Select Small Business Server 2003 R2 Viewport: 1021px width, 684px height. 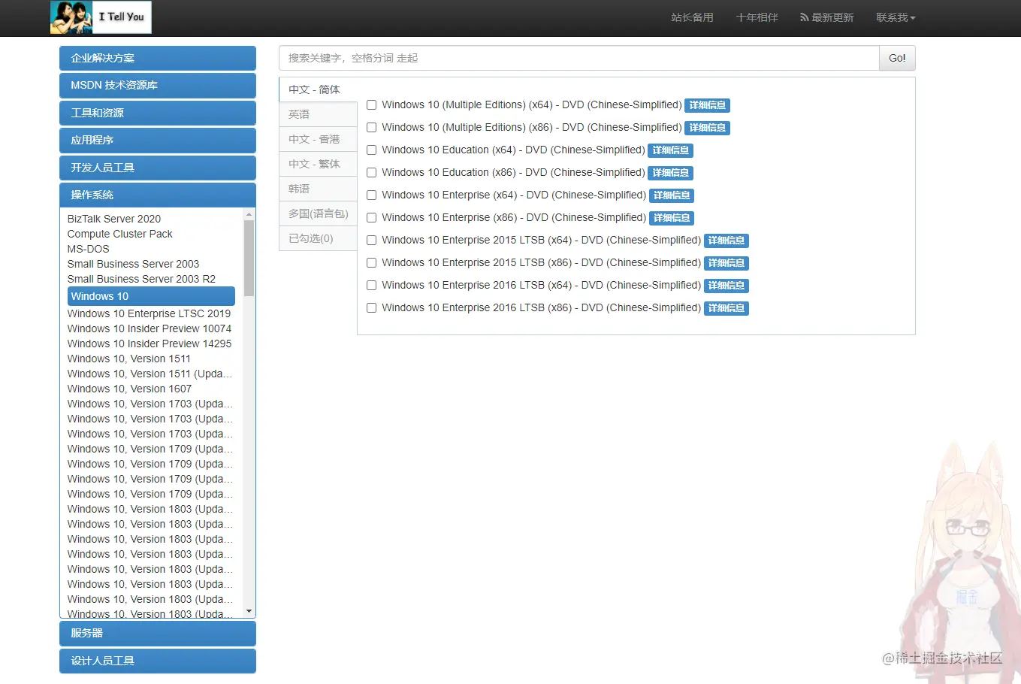[141, 279]
